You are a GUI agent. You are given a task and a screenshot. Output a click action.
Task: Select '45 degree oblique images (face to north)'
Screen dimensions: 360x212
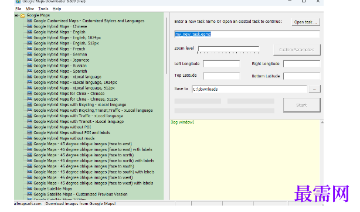click(x=84, y=155)
